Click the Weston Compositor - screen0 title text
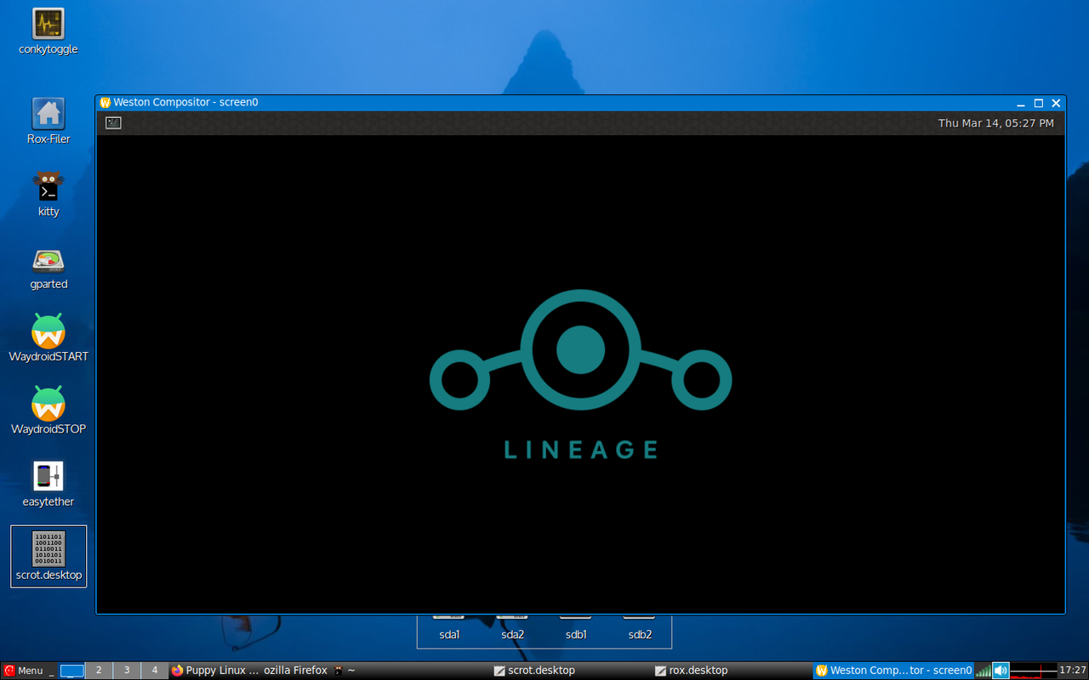1089x680 pixels. (185, 103)
